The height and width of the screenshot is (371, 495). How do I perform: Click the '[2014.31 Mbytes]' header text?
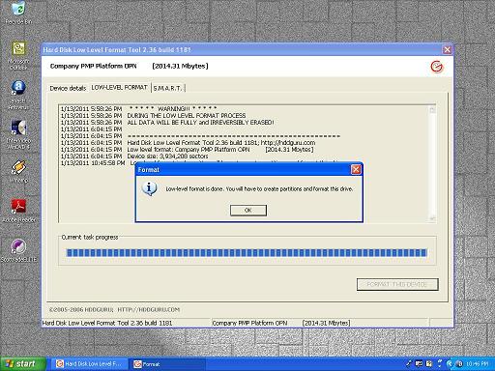coord(181,66)
